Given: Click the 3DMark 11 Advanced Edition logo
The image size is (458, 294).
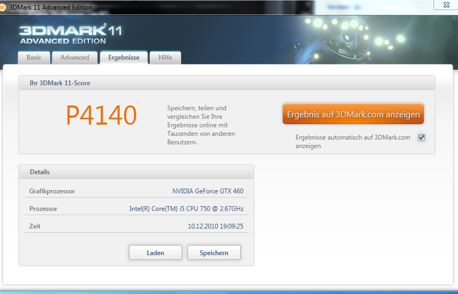Looking at the screenshot, I should pos(70,34).
